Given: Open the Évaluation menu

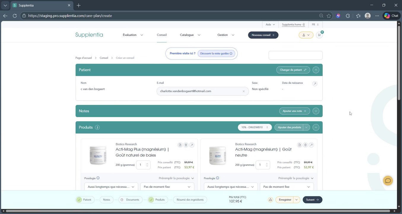Looking at the screenshot, I should (133, 35).
